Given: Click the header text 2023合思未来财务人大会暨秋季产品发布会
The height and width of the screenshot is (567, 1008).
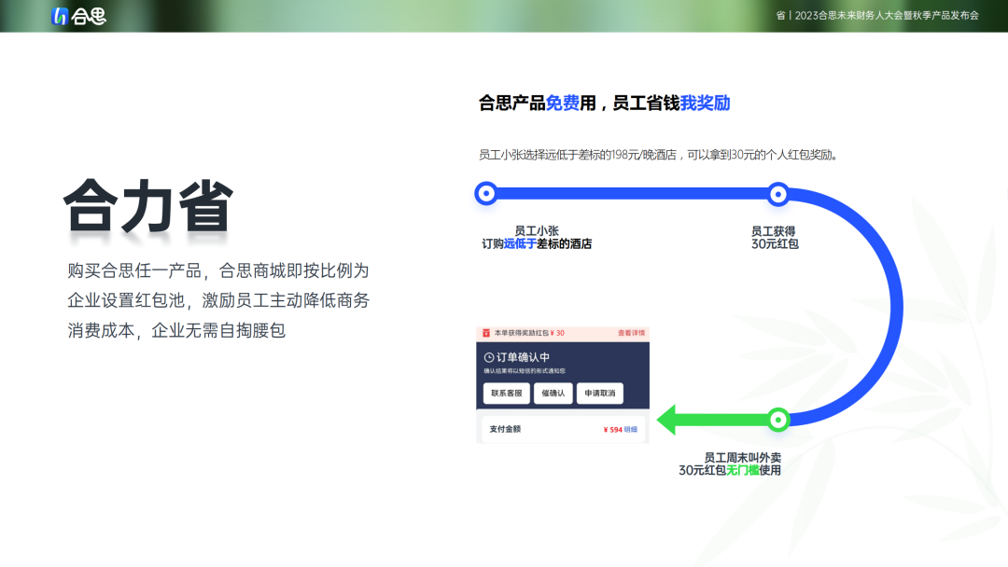Looking at the screenshot, I should tap(887, 16).
